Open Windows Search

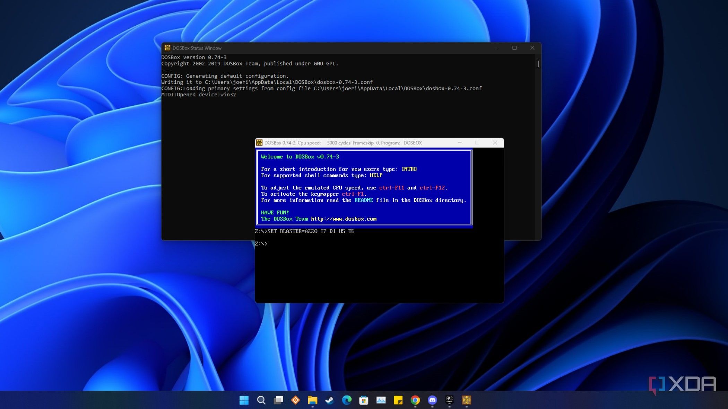(x=261, y=400)
